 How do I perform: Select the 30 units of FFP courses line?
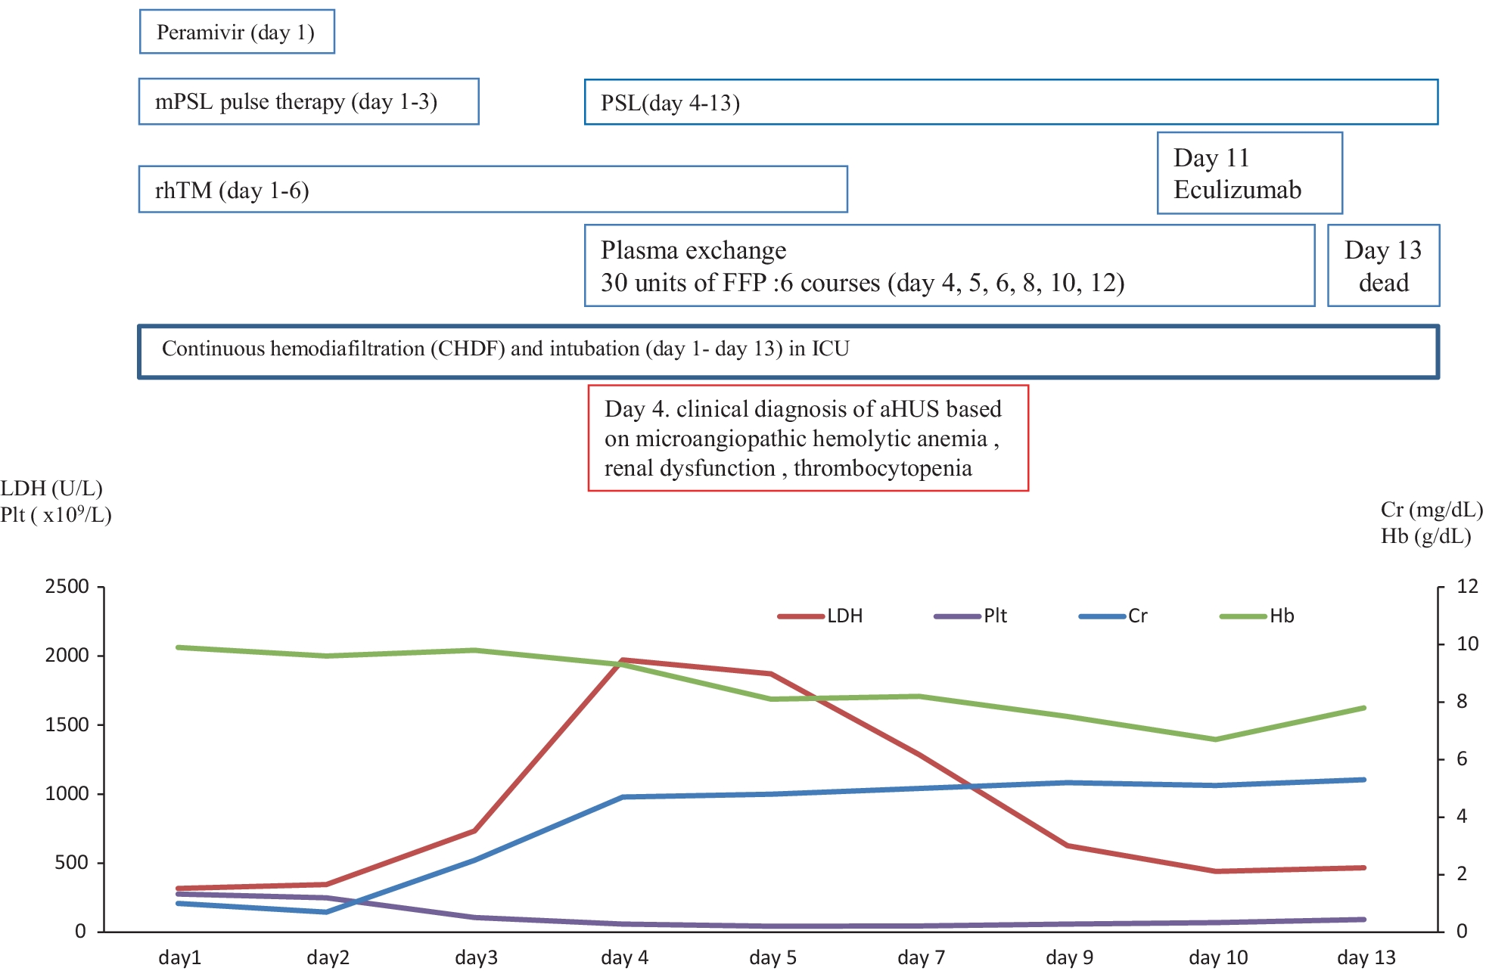(x=863, y=283)
